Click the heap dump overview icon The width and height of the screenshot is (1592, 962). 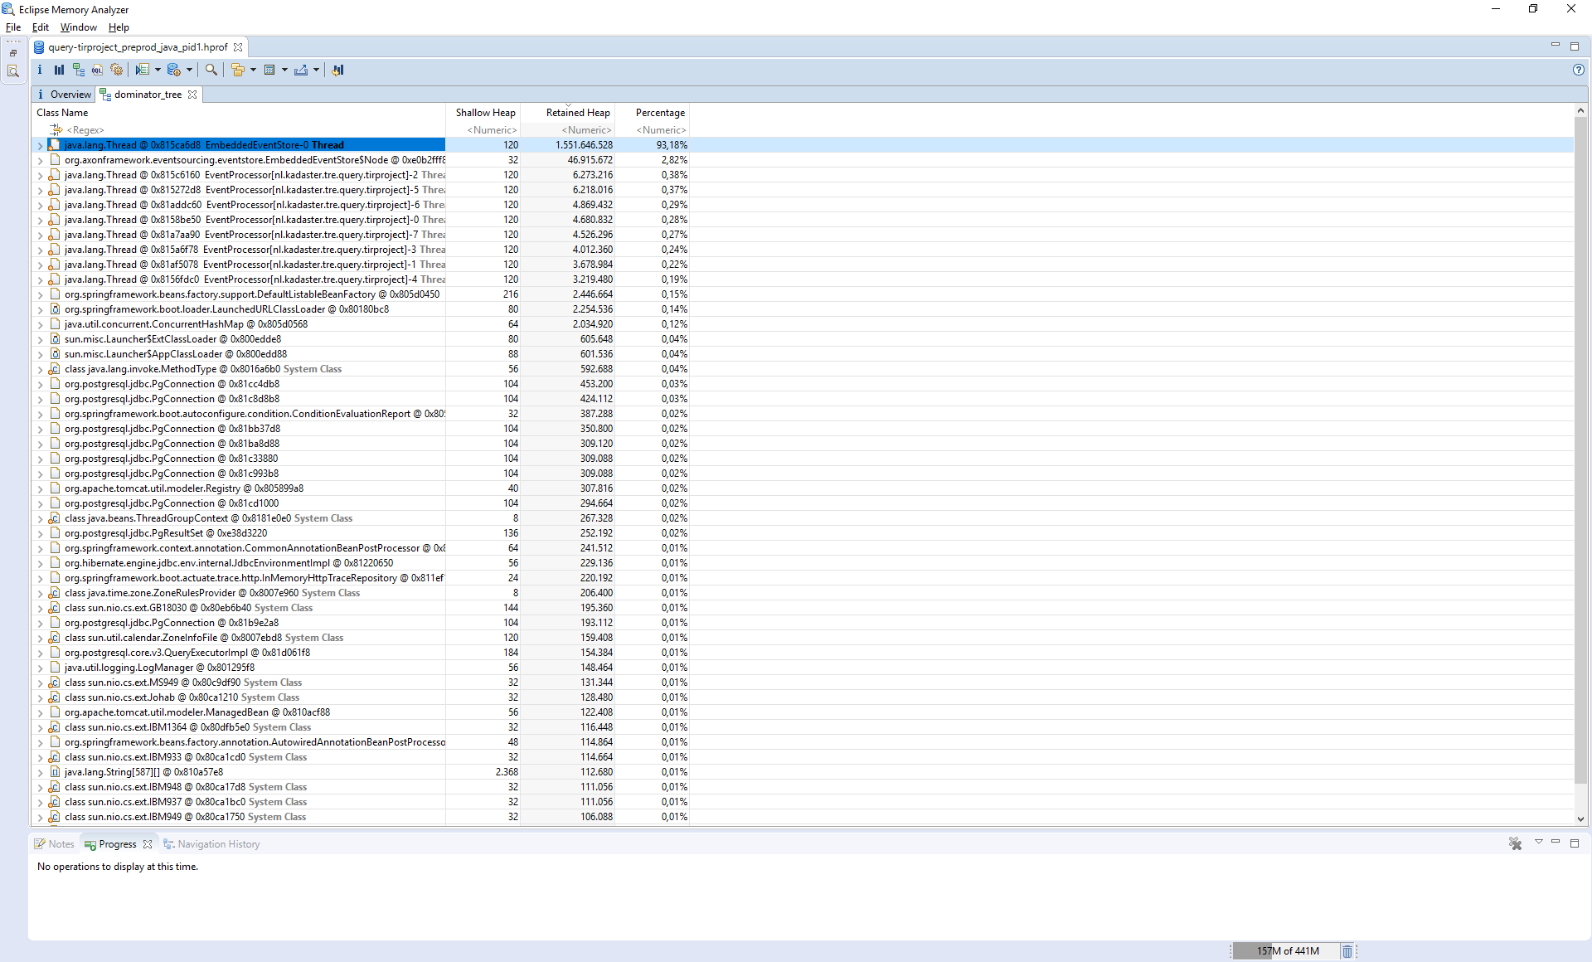point(40,70)
